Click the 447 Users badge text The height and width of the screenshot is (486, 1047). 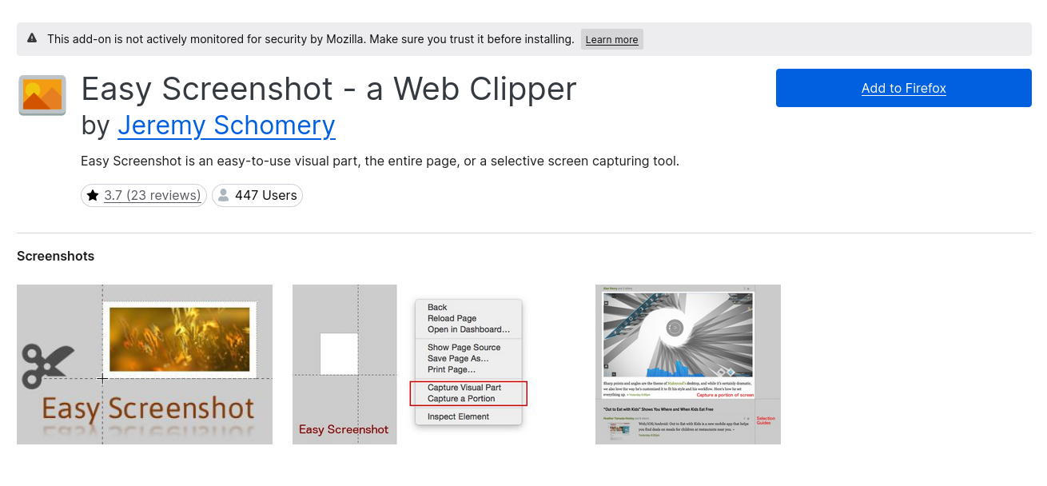click(266, 195)
